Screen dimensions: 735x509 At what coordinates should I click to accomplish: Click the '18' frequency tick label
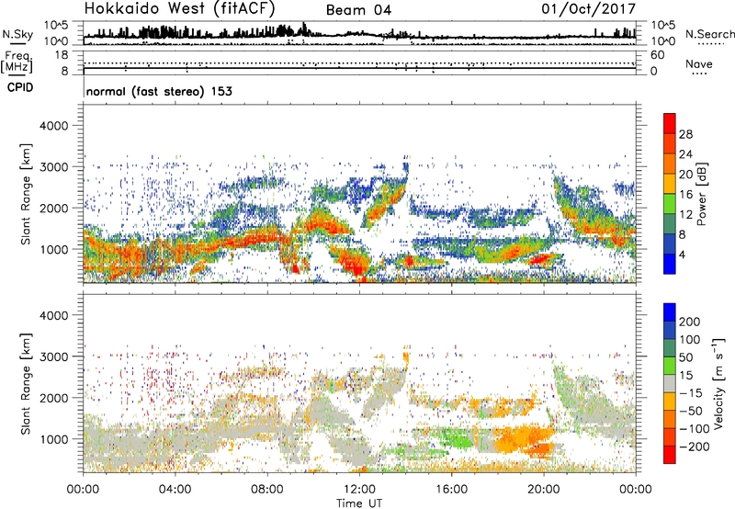coord(62,55)
